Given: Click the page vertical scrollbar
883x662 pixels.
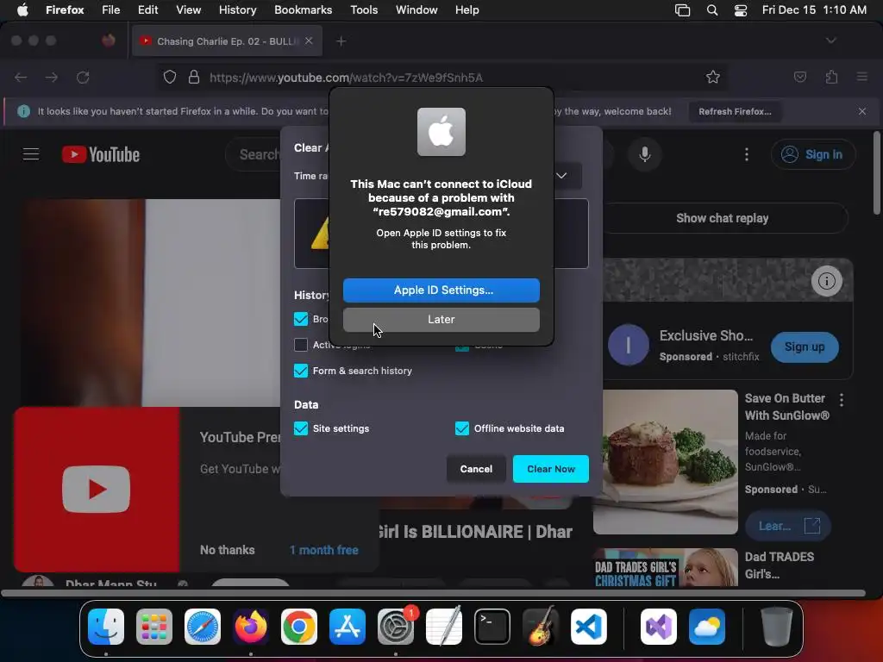Looking at the screenshot, I should tap(877, 172).
